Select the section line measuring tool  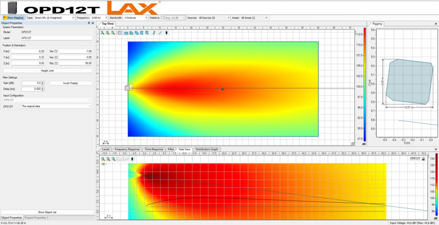160,33
